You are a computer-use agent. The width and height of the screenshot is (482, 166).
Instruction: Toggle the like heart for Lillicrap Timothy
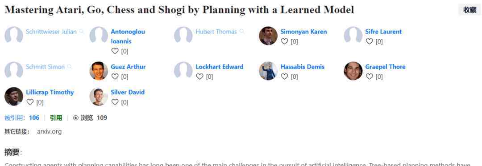(x=30, y=102)
